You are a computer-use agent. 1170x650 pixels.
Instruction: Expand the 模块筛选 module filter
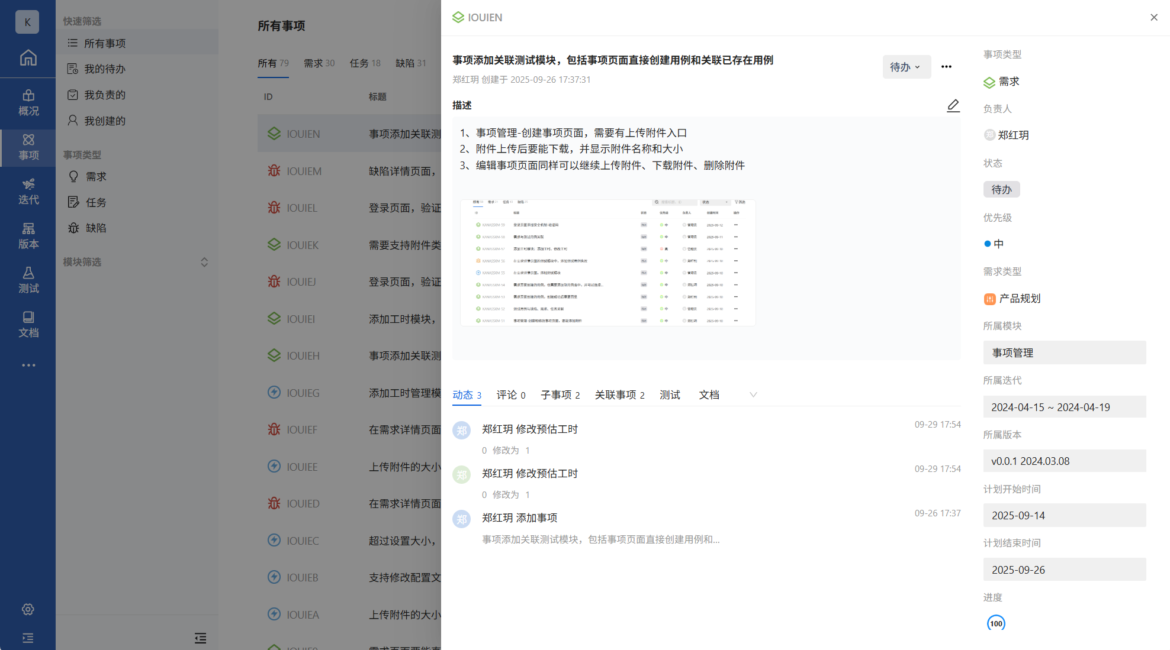click(x=204, y=262)
